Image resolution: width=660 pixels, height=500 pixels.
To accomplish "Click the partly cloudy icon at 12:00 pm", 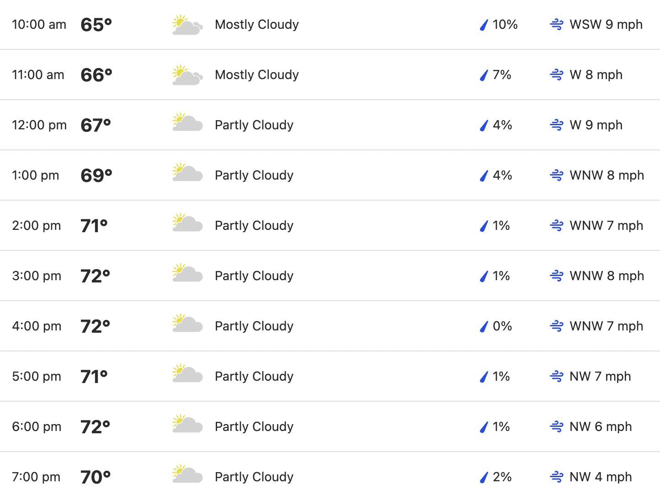I will (x=187, y=122).
